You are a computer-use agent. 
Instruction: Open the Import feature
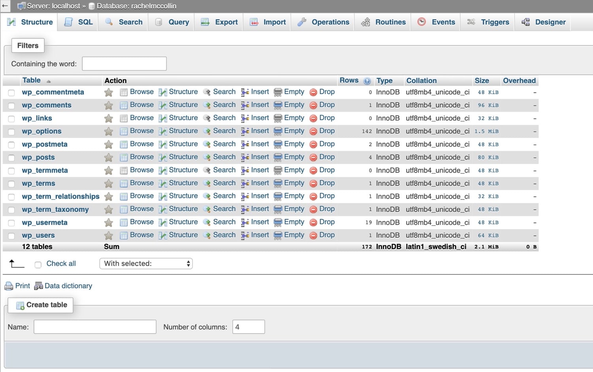tap(274, 22)
